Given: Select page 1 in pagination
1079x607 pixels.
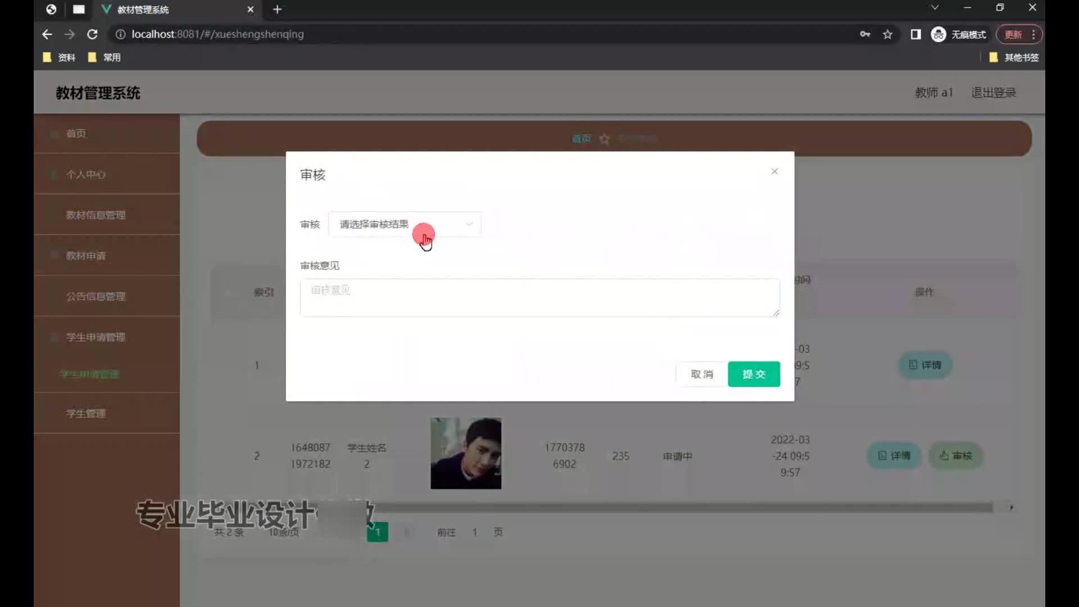Looking at the screenshot, I should click(378, 532).
